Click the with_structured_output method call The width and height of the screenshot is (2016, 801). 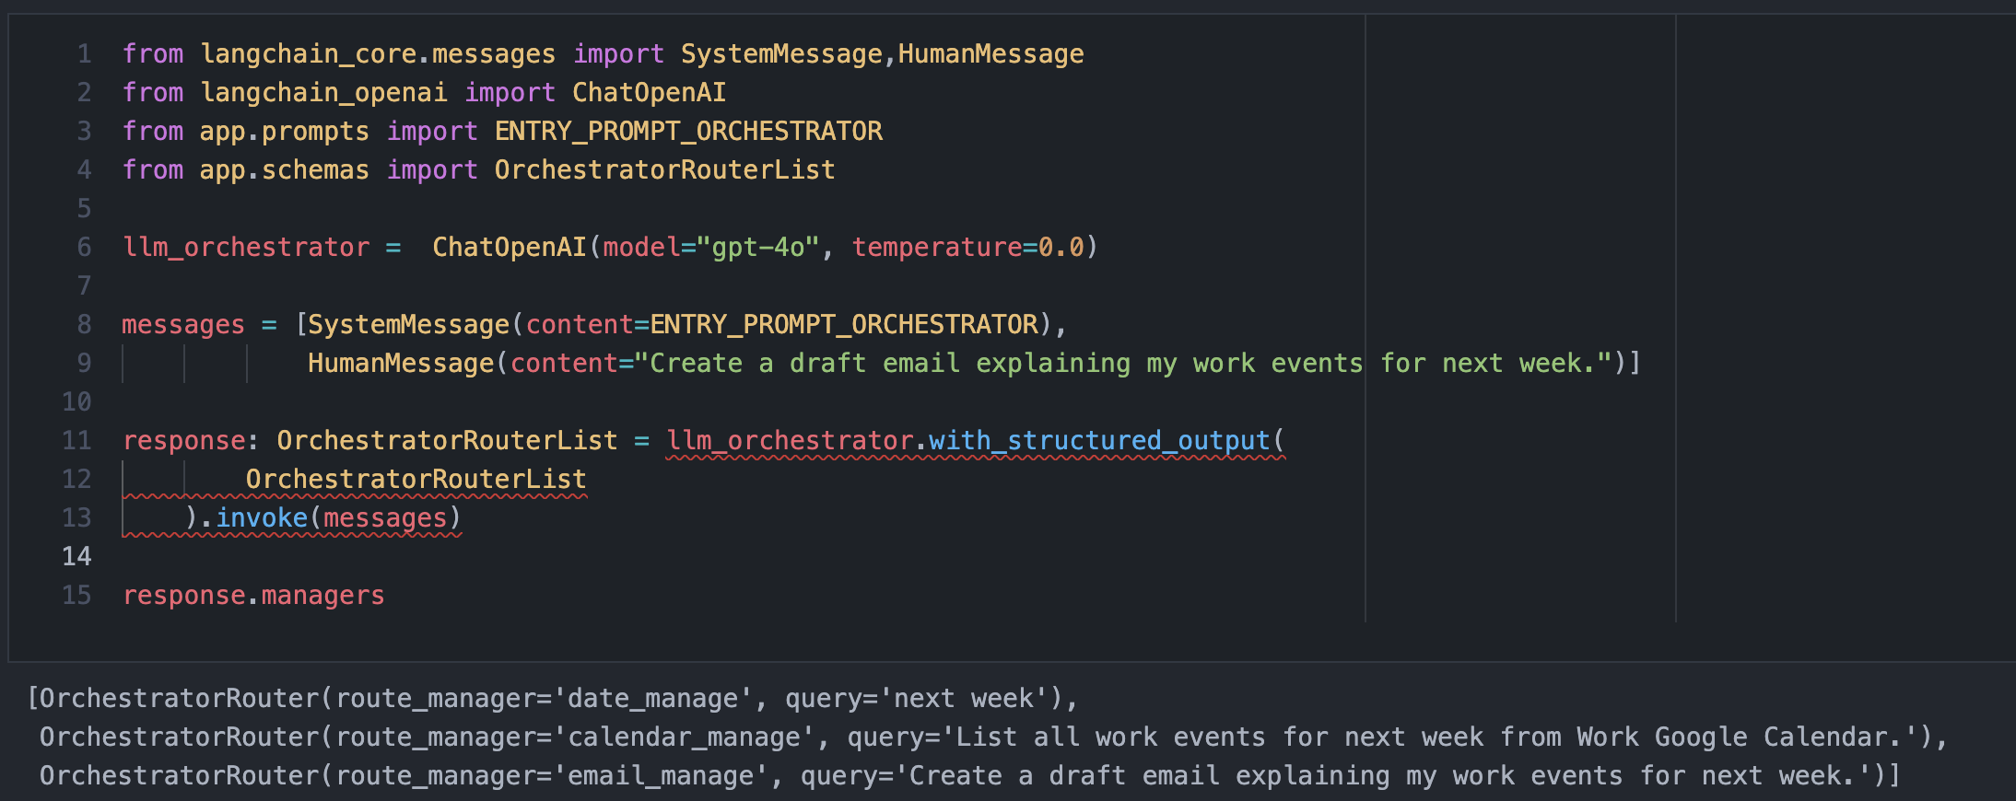[x=1099, y=441]
